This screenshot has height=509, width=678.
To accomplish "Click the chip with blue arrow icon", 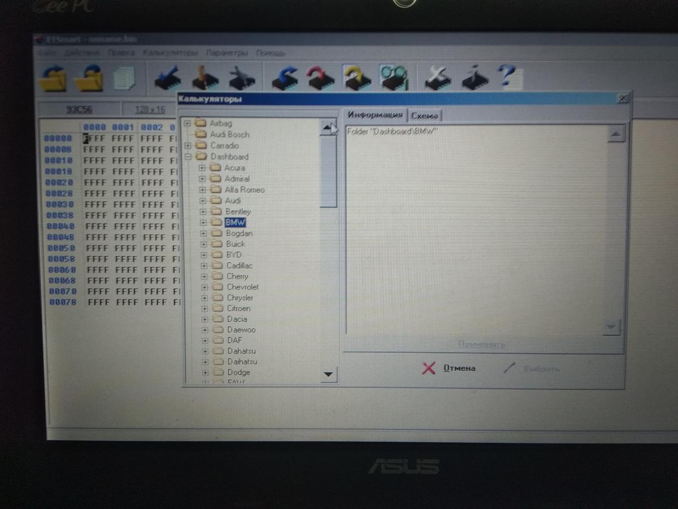I will 285,77.
